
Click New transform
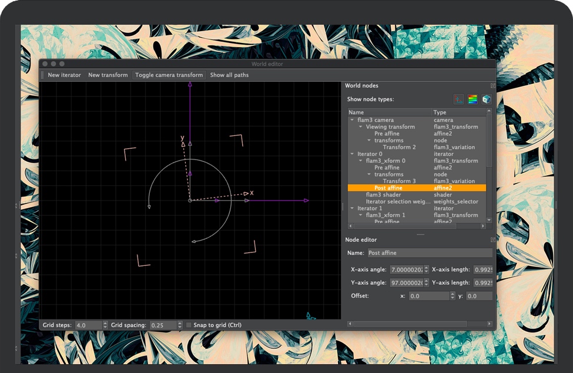(108, 75)
